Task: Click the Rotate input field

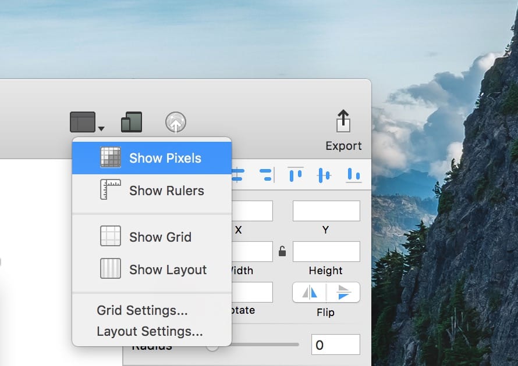Action: pyautogui.click(x=252, y=292)
